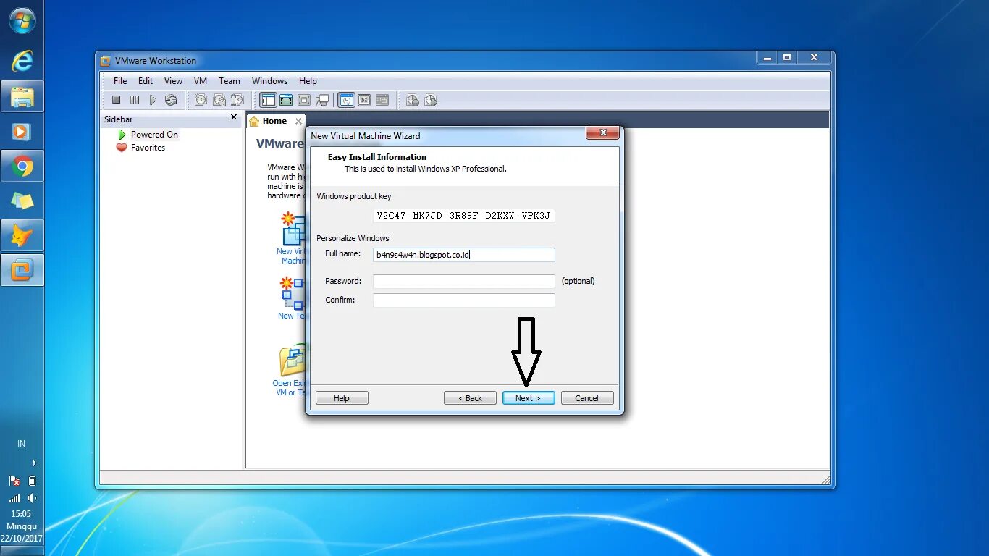Click the Password input field
The width and height of the screenshot is (989, 556).
coord(464,281)
